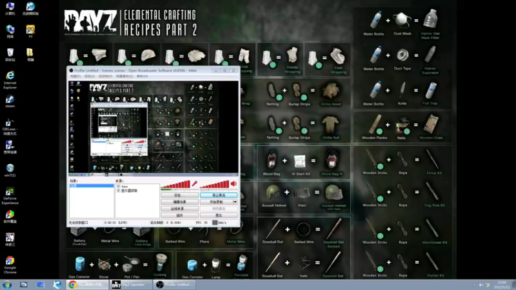Select the 软件魔盒 desktop icon
The image size is (516, 290).
(x=10, y=217)
